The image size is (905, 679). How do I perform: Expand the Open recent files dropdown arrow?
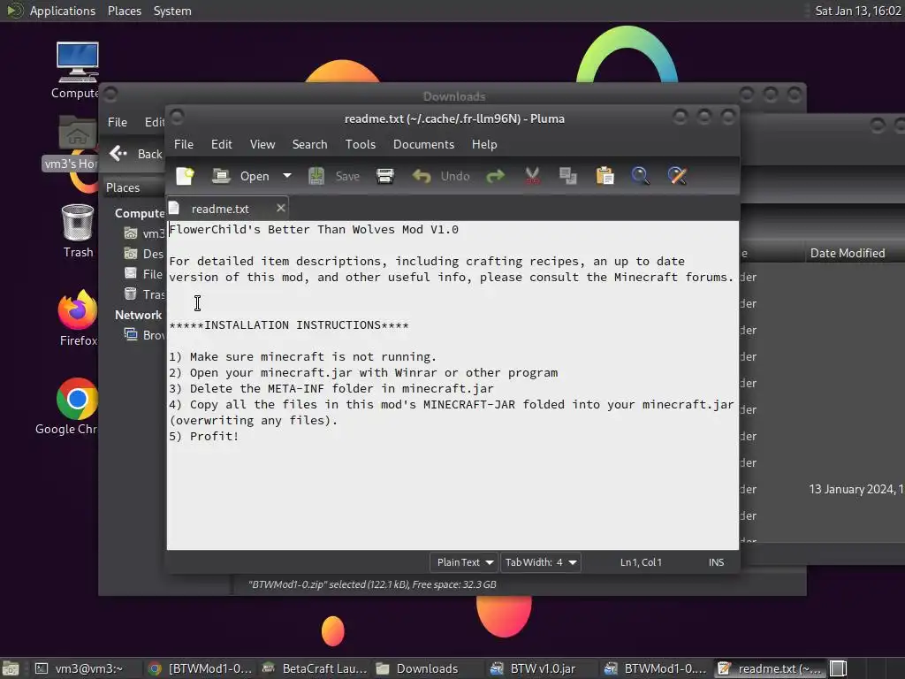[287, 176]
